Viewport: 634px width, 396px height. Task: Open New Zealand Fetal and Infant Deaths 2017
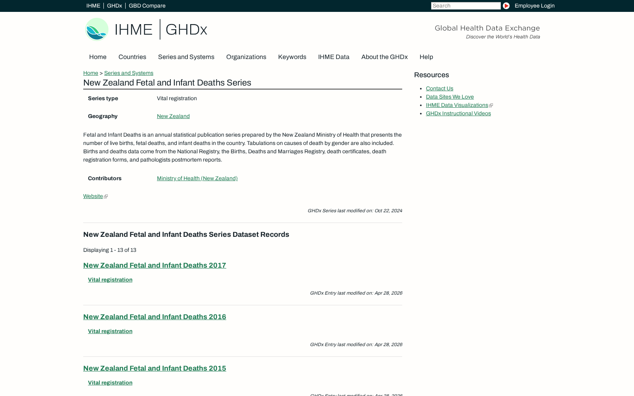(155, 265)
